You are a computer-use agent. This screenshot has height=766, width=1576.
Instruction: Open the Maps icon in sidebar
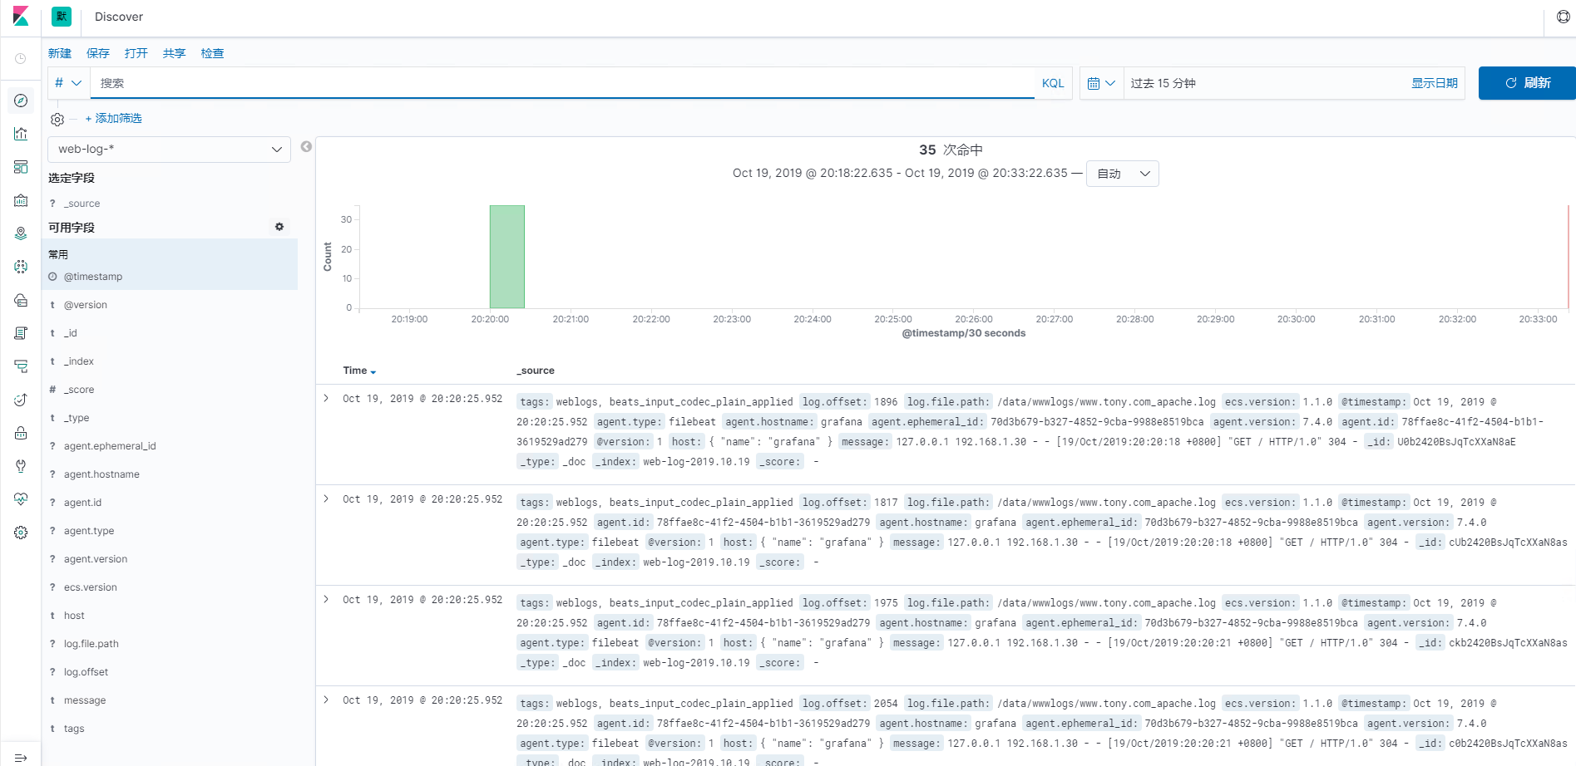pyautogui.click(x=21, y=233)
